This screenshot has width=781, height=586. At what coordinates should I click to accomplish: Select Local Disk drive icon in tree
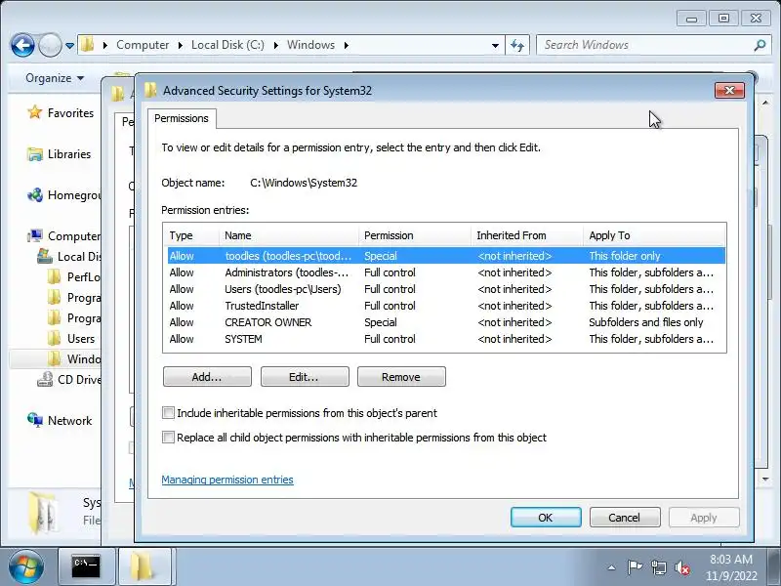pyautogui.click(x=45, y=256)
